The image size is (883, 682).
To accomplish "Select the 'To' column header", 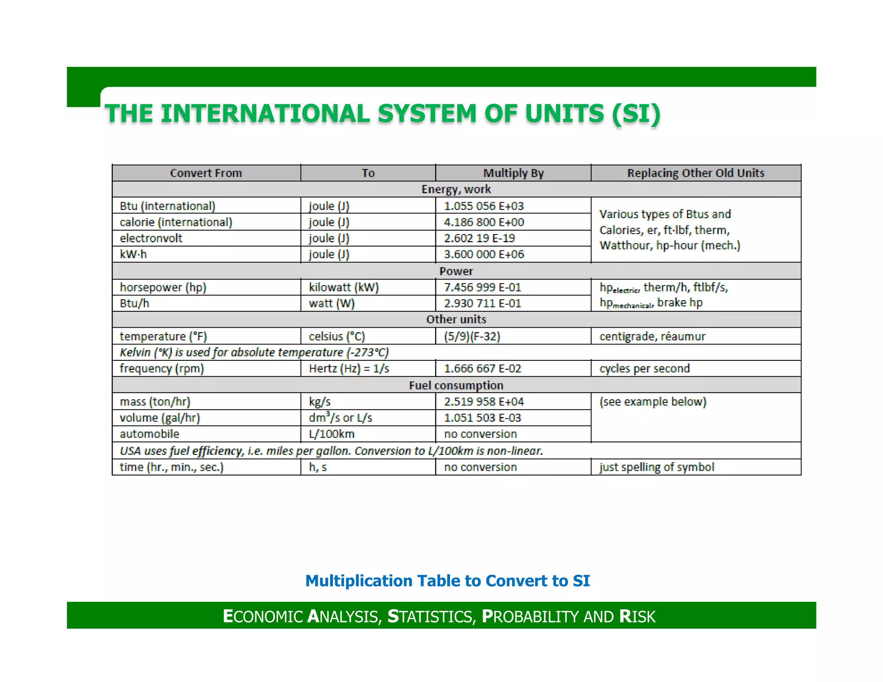I will [368, 173].
